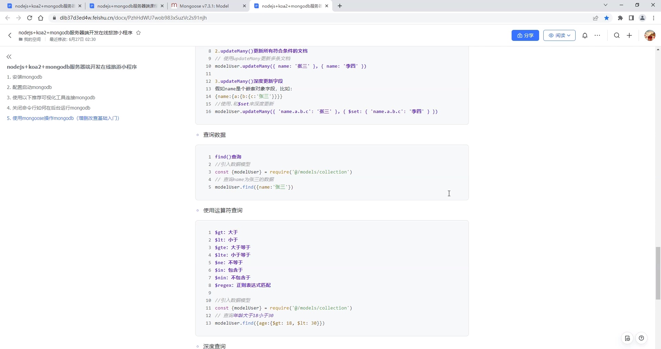Collapse the outline sidebar with the double-chevron toggle
The width and height of the screenshot is (661, 349).
(9, 57)
